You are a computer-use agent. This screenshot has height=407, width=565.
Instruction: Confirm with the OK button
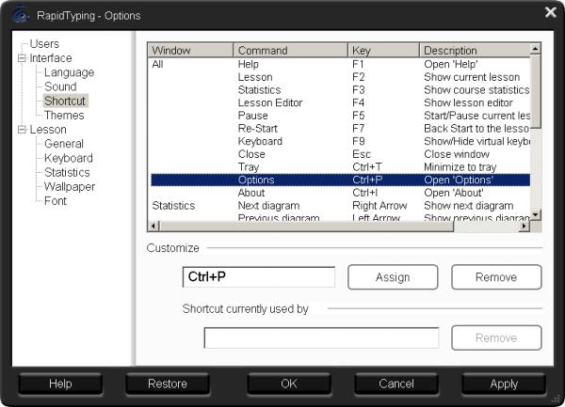coord(289,384)
